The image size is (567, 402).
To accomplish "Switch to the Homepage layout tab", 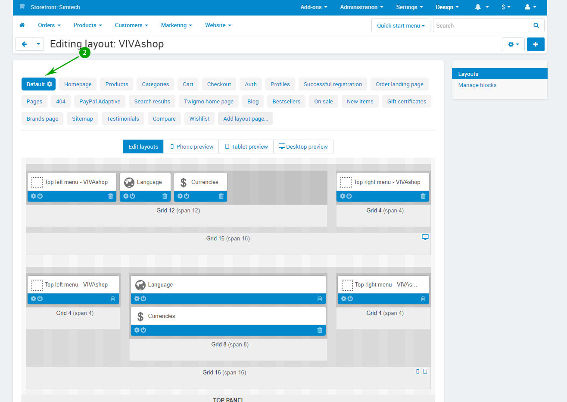I will 78,84.
